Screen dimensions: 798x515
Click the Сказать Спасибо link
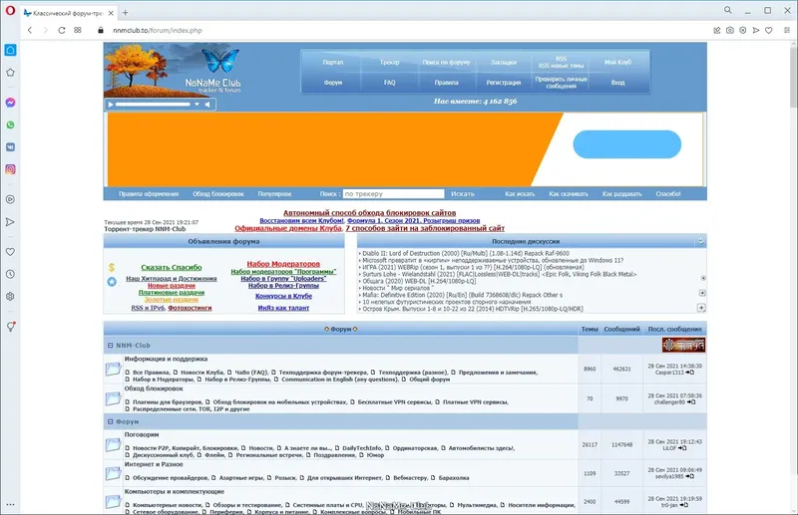coord(171,267)
